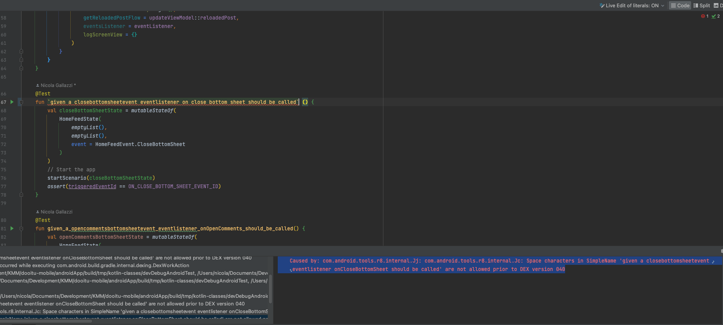Click the soft-wrap arrow at end of console line

[x=713, y=261]
